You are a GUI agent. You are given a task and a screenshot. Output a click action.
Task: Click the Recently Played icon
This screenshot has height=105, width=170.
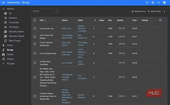tap(6, 36)
